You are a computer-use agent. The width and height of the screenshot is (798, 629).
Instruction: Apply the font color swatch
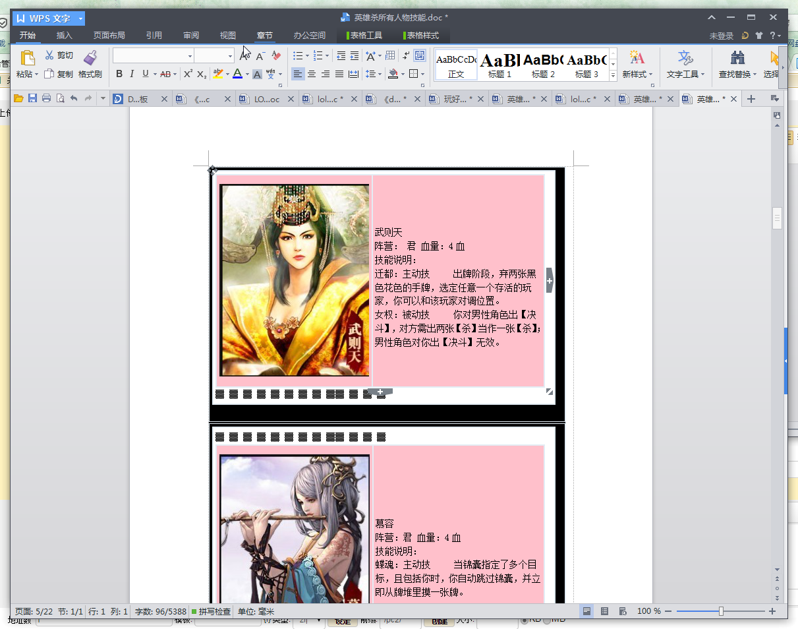click(237, 74)
